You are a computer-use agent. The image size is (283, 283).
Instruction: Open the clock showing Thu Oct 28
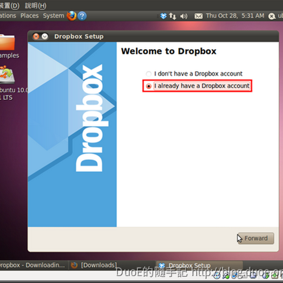tap(235, 16)
